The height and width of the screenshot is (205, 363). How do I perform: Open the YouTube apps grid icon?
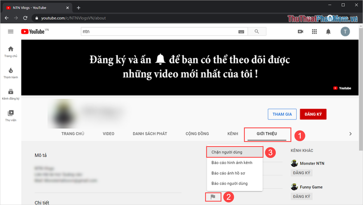pos(314,32)
